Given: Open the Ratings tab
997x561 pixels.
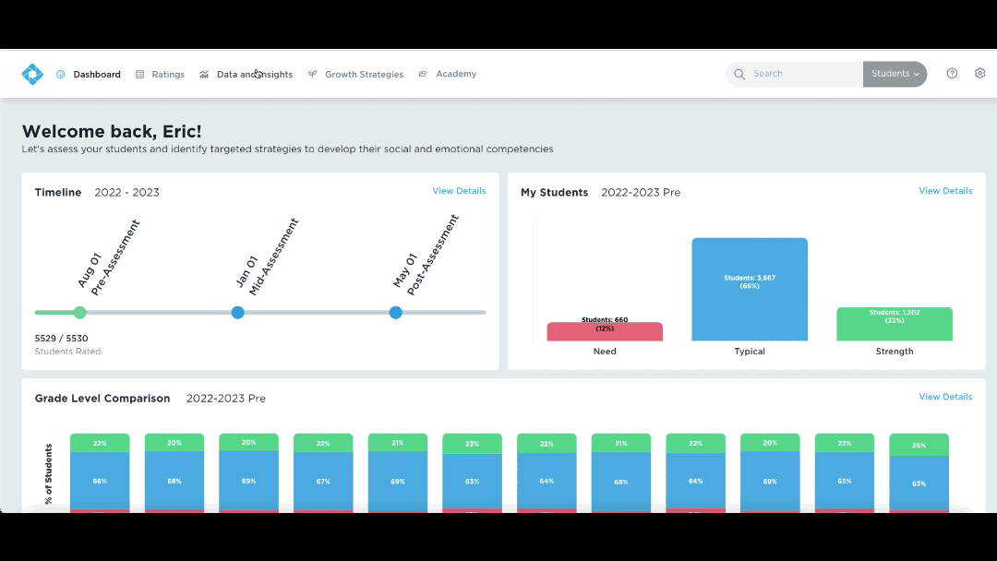Looking at the screenshot, I should click(168, 75).
